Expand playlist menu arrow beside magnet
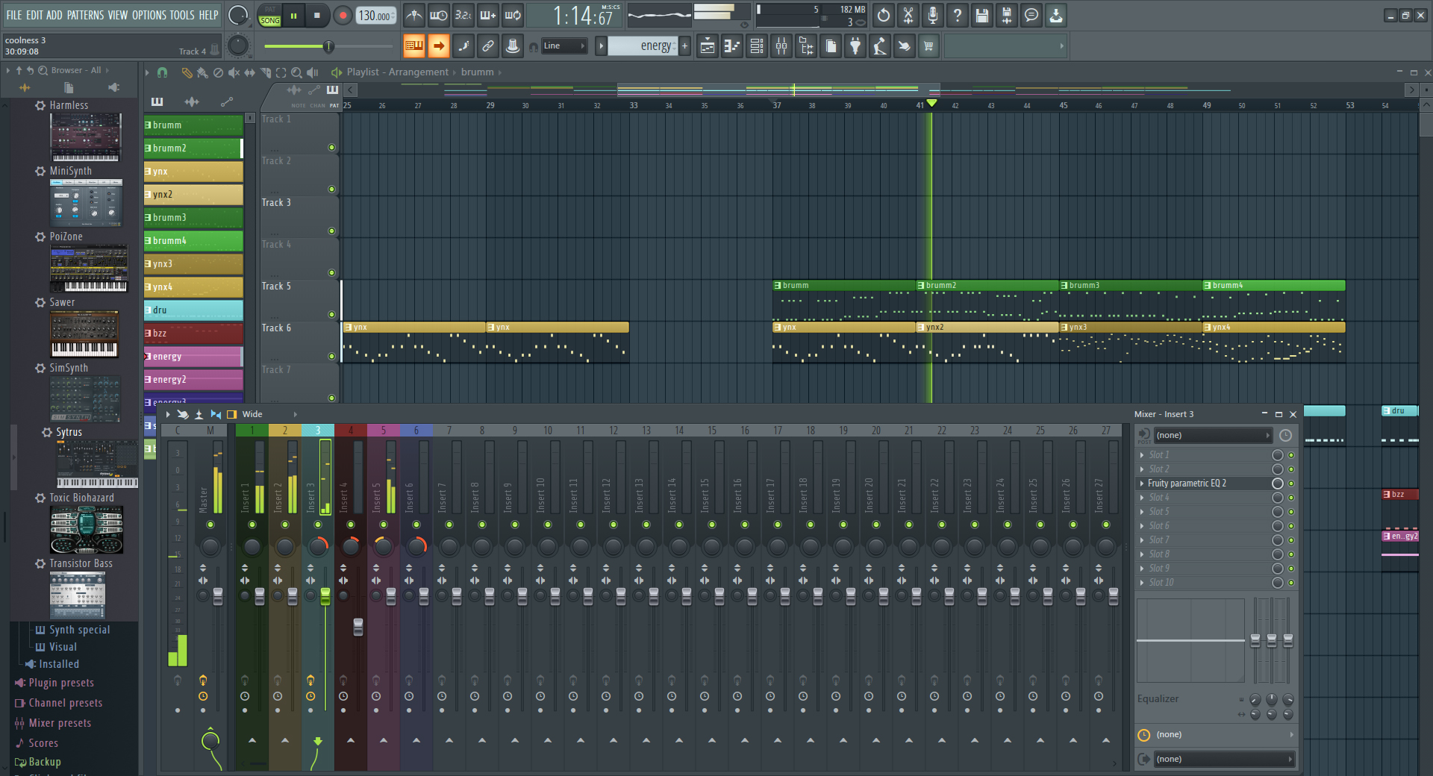 coord(147,72)
